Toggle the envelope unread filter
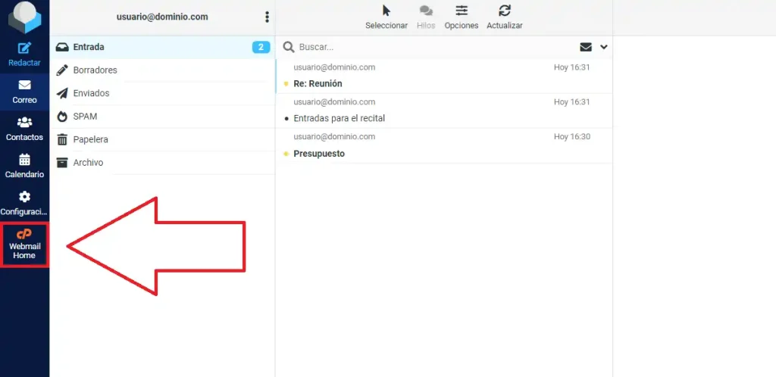 tap(586, 47)
